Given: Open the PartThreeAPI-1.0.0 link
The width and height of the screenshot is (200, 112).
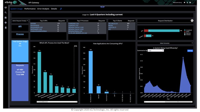Looking at the screenshot, I should click(x=36, y=29).
